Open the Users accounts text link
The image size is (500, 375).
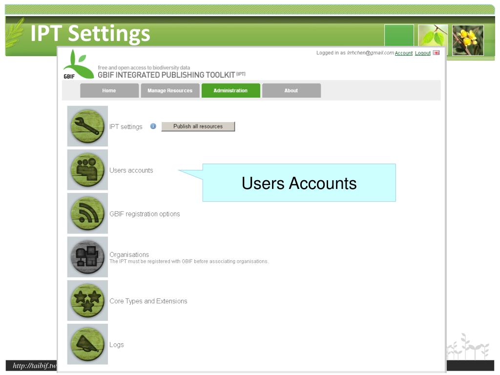click(131, 170)
